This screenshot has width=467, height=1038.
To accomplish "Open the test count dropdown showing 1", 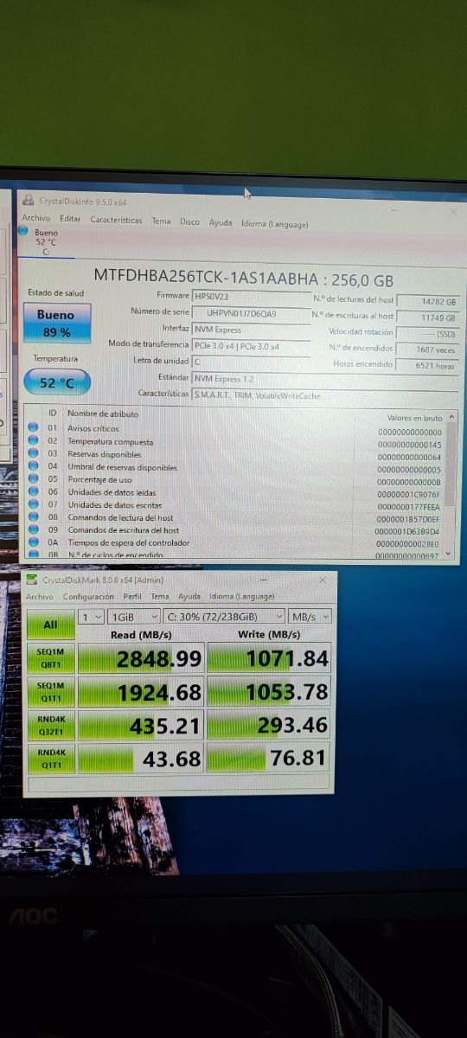I will tap(90, 617).
